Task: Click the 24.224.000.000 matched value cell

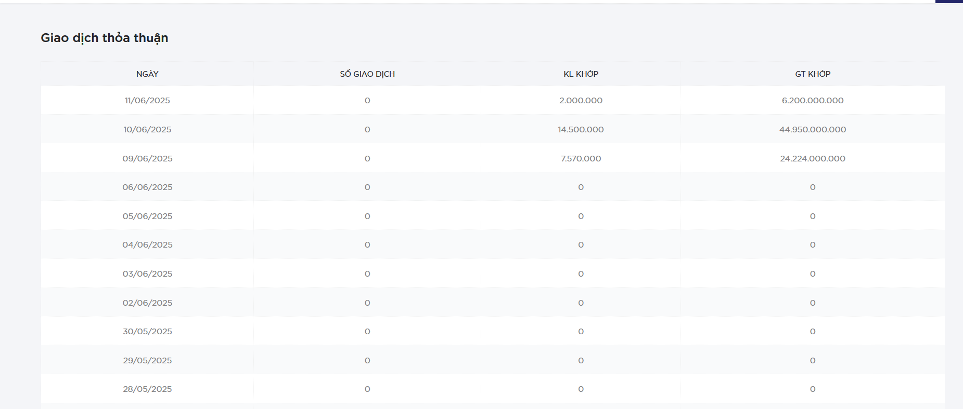Action: (x=813, y=159)
